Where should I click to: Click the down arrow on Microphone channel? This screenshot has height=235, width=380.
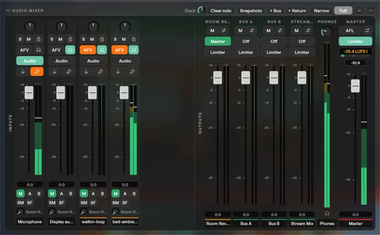[x=23, y=72]
